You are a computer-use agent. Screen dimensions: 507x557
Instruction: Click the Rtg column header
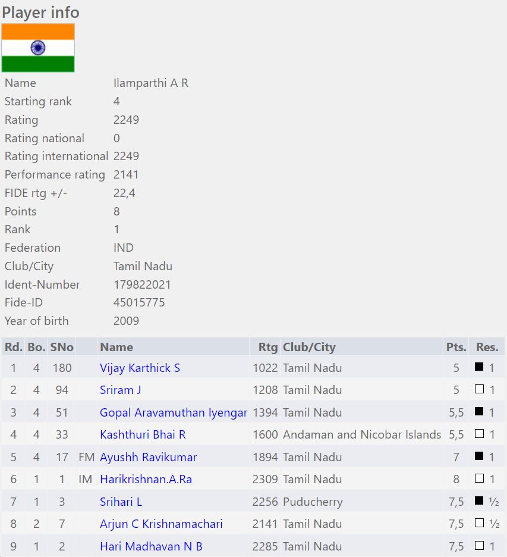[268, 347]
